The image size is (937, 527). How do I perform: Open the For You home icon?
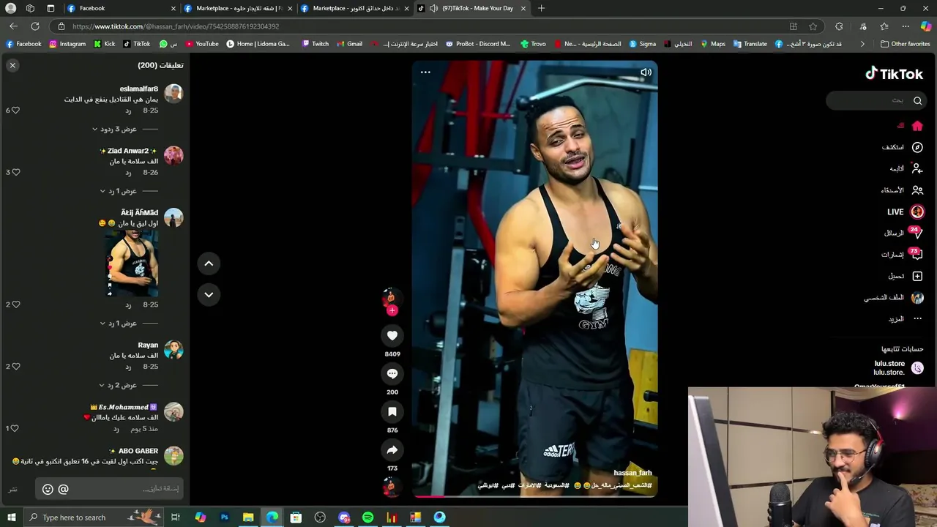[917, 126]
